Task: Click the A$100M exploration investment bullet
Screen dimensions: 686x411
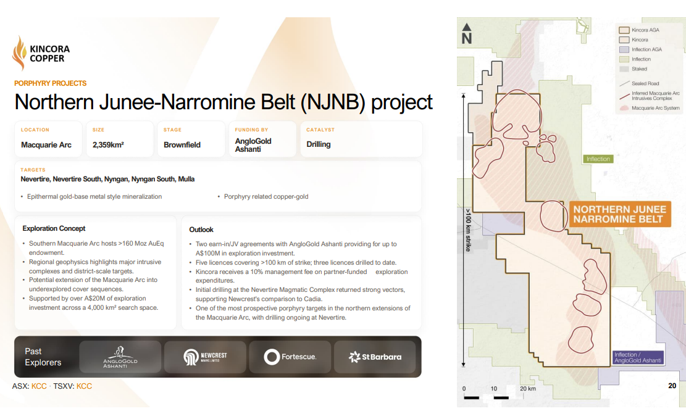Action: [296, 248]
